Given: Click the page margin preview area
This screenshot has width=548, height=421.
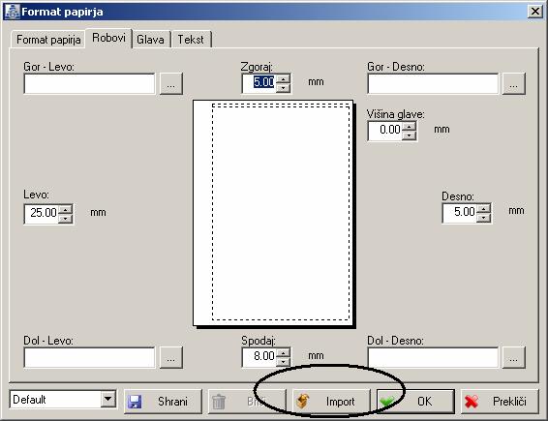Looking at the screenshot, I should [274, 213].
